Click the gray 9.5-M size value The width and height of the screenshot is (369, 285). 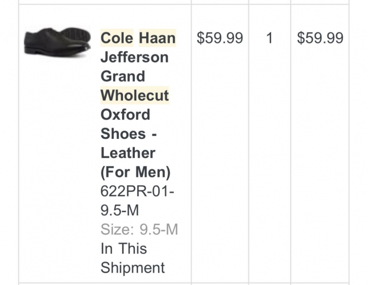coord(159,229)
